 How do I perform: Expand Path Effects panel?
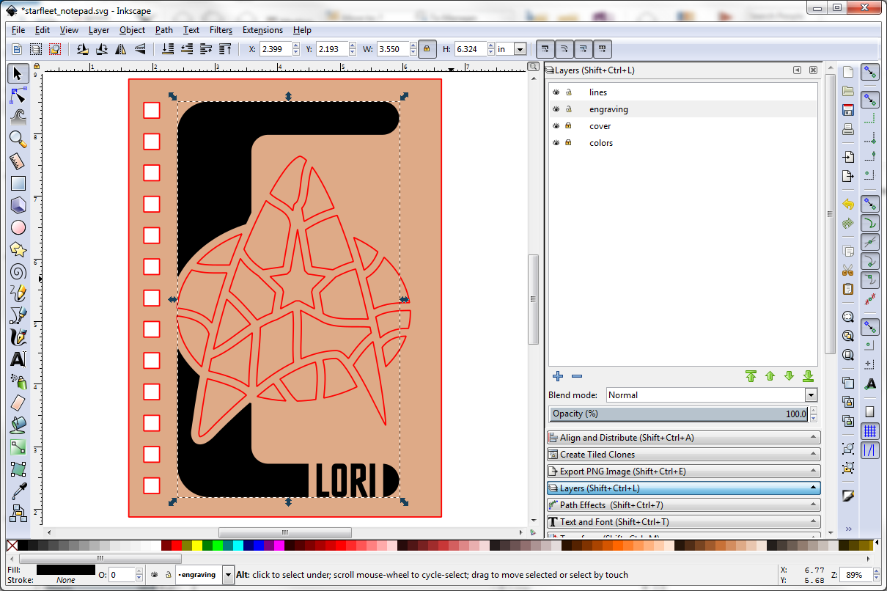coord(683,505)
